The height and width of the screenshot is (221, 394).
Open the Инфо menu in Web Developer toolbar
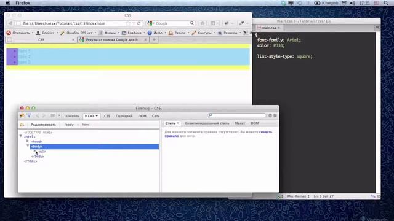[x=156, y=33]
